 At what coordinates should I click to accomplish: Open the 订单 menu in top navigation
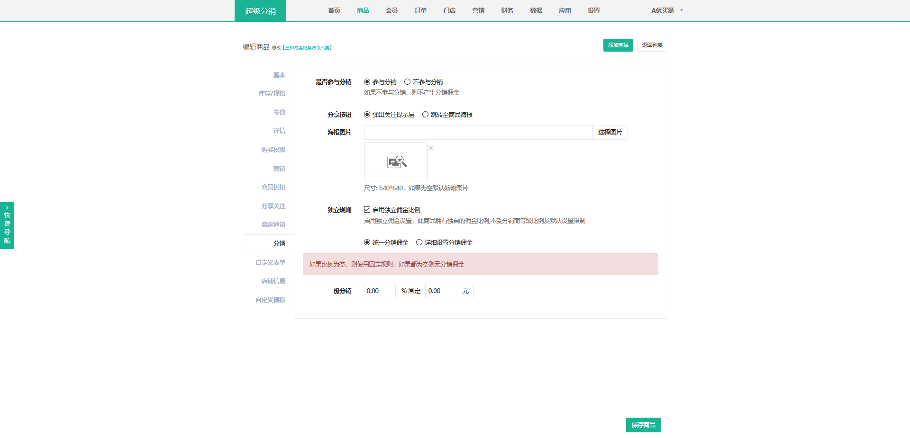420,10
